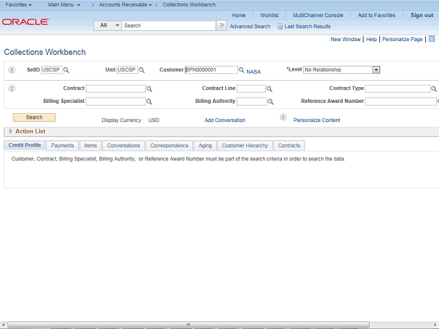Click the yellow Search button

(34, 117)
